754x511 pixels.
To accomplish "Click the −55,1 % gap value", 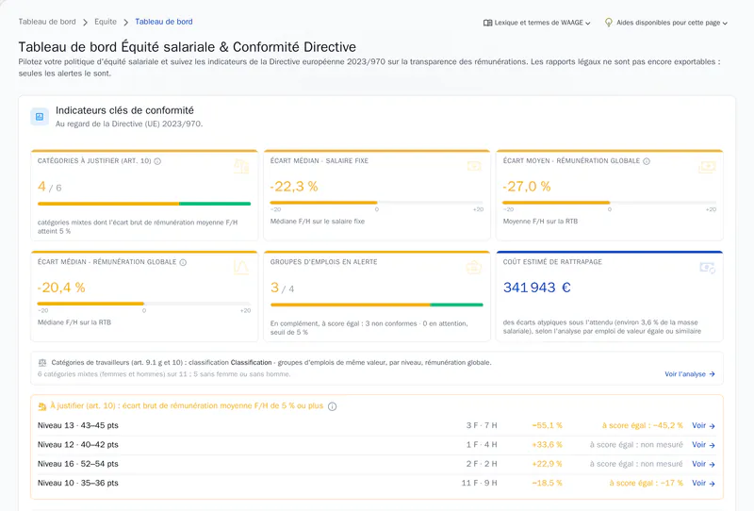I will click(x=548, y=425).
